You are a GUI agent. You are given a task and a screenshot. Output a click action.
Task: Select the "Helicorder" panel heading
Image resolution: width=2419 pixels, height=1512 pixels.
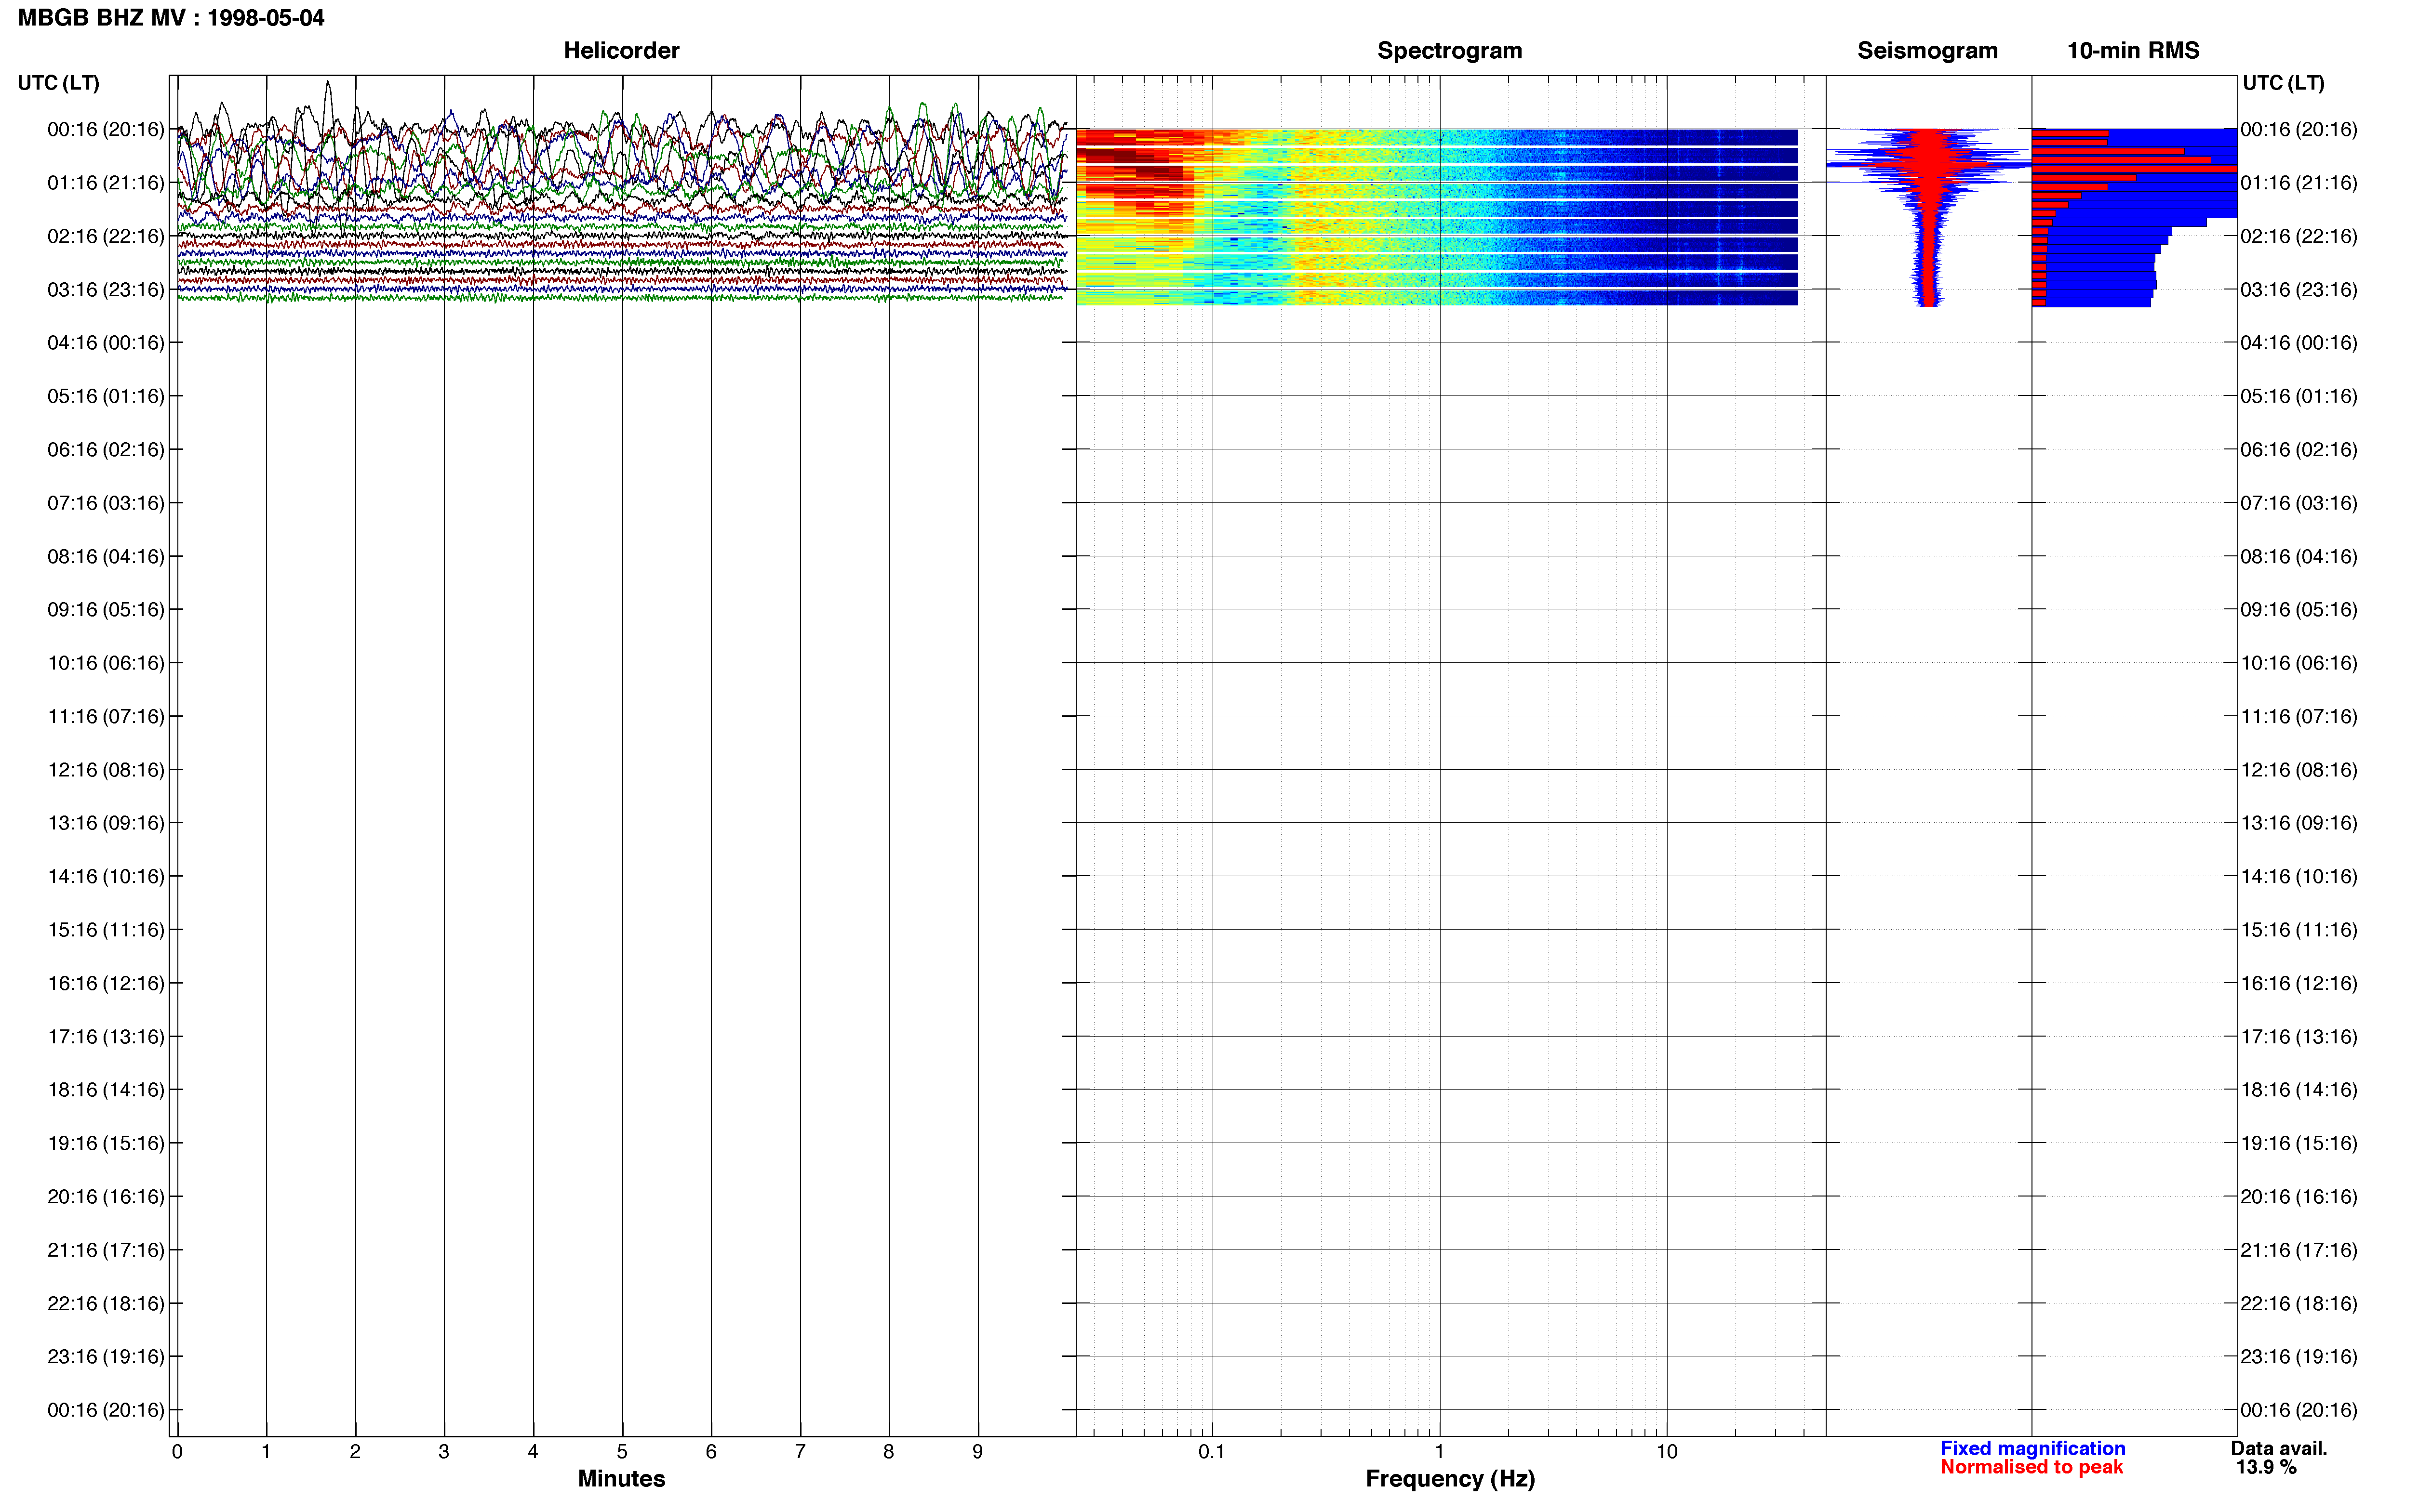click(621, 51)
